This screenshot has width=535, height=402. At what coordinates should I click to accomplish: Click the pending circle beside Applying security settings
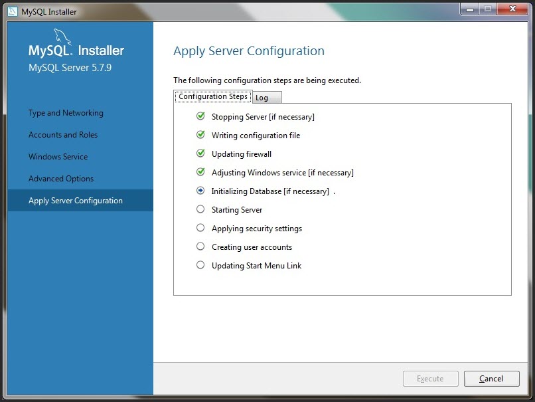pyautogui.click(x=200, y=228)
